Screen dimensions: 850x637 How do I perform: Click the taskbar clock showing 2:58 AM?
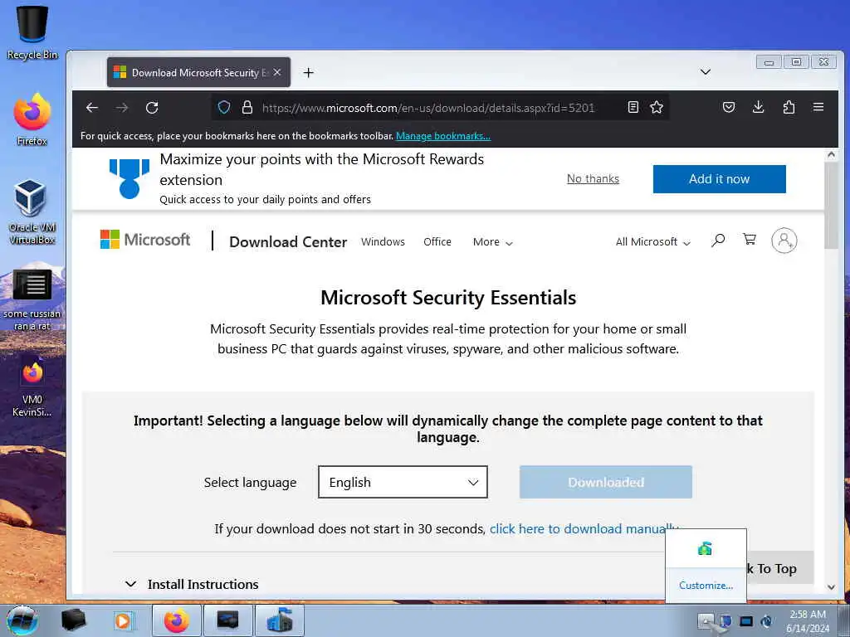pos(808,620)
